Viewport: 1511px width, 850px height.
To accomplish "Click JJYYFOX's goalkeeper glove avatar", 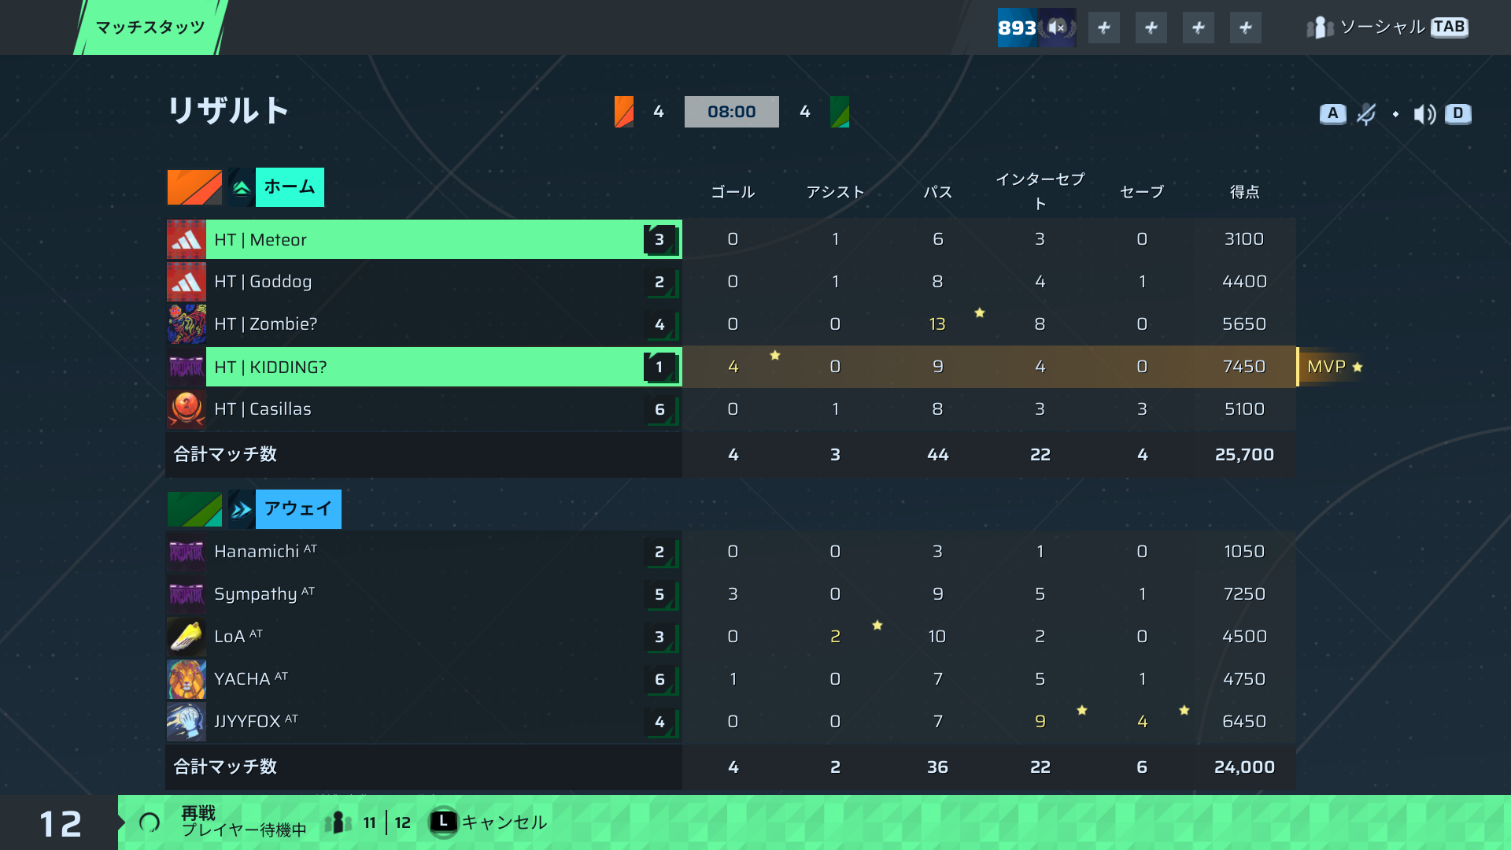I will tap(187, 722).
